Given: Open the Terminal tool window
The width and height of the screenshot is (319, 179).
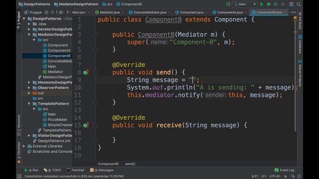Looking at the screenshot, I should pyautogui.click(x=75, y=170).
